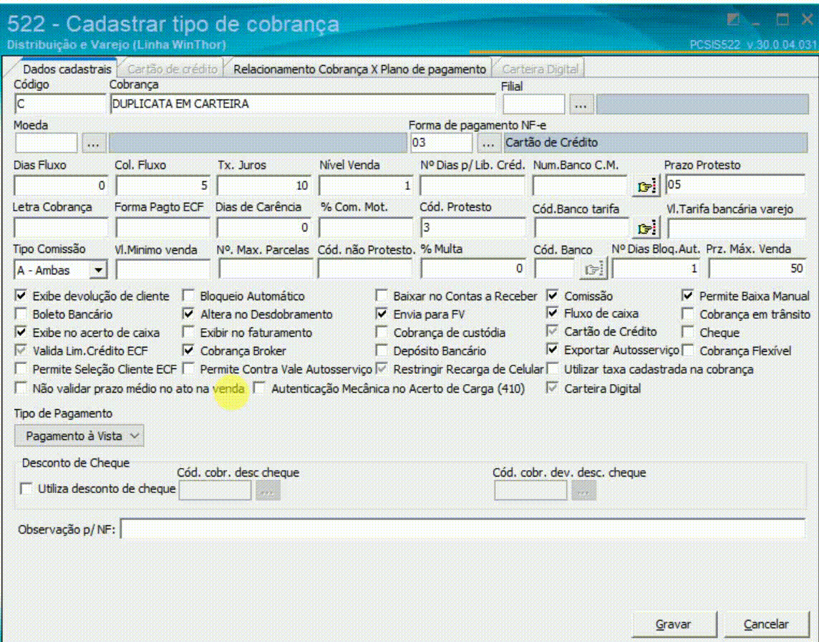Screen dimensions: 819x642
Task: Click the Cancelar button
Action: pos(766,624)
